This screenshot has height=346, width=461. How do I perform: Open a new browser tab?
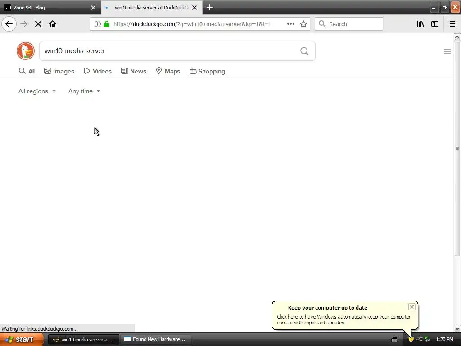tap(210, 7)
